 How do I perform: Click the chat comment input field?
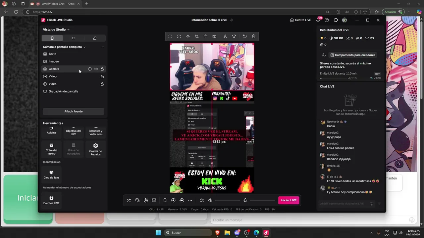343,204
